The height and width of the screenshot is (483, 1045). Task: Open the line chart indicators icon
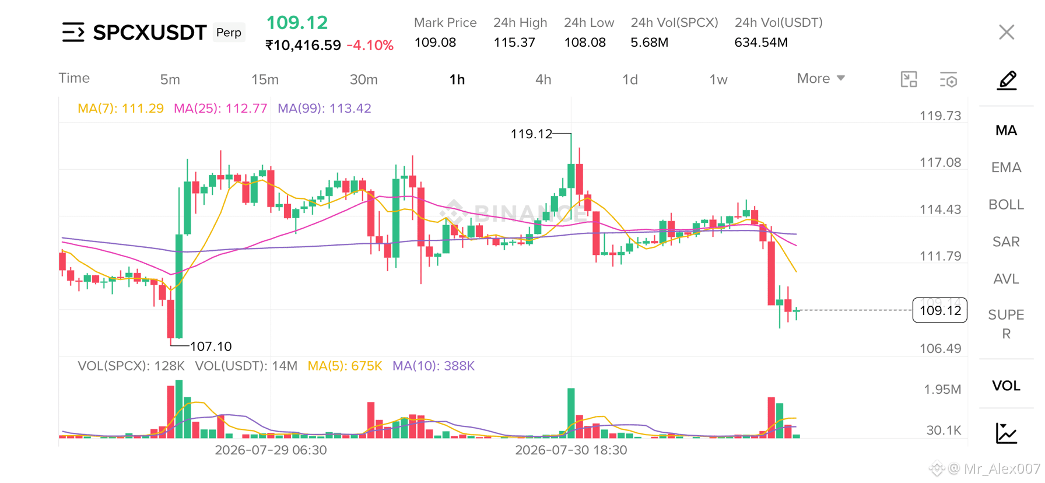coord(1007,433)
